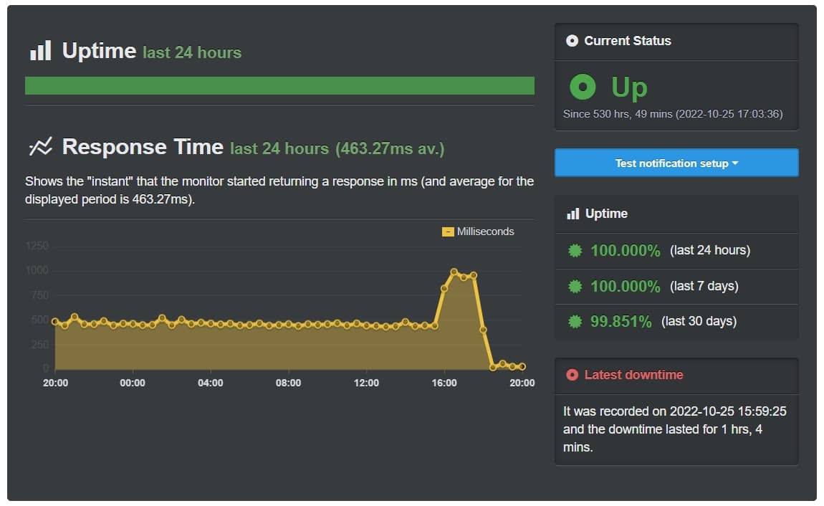Image resolution: width=824 pixels, height=506 pixels.
Task: Click the 99.851% last 30 days value
Action: pyautogui.click(x=621, y=322)
